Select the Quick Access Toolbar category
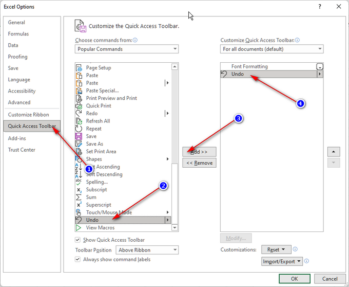Viewport: 349px width, 287px height. (x=32, y=126)
